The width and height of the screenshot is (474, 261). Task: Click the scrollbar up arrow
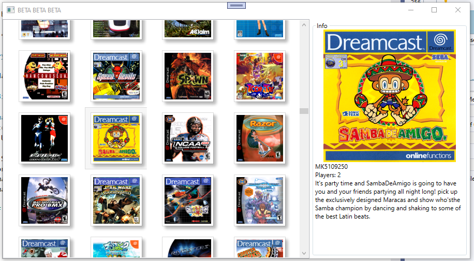(x=304, y=25)
